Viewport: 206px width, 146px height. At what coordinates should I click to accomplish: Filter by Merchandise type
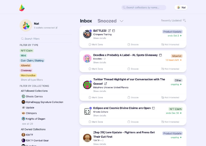point(28,75)
